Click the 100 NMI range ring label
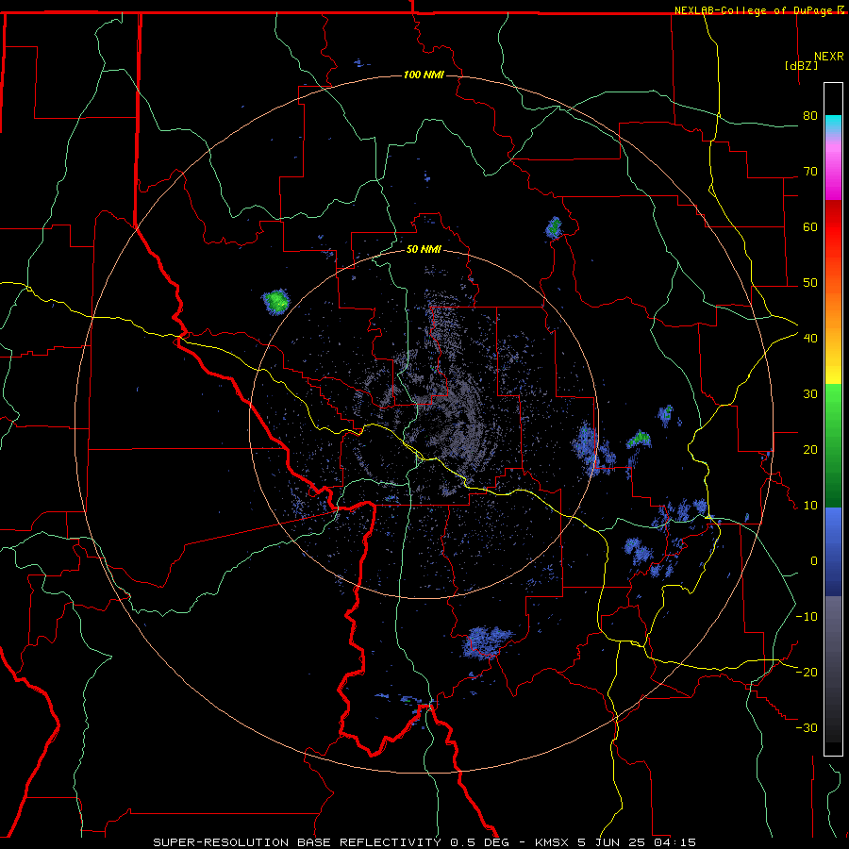The width and height of the screenshot is (849, 849). pos(424,75)
